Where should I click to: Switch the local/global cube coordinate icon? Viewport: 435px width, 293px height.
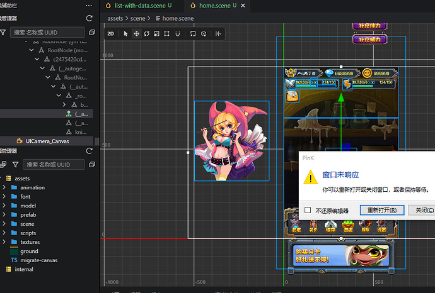[204, 34]
